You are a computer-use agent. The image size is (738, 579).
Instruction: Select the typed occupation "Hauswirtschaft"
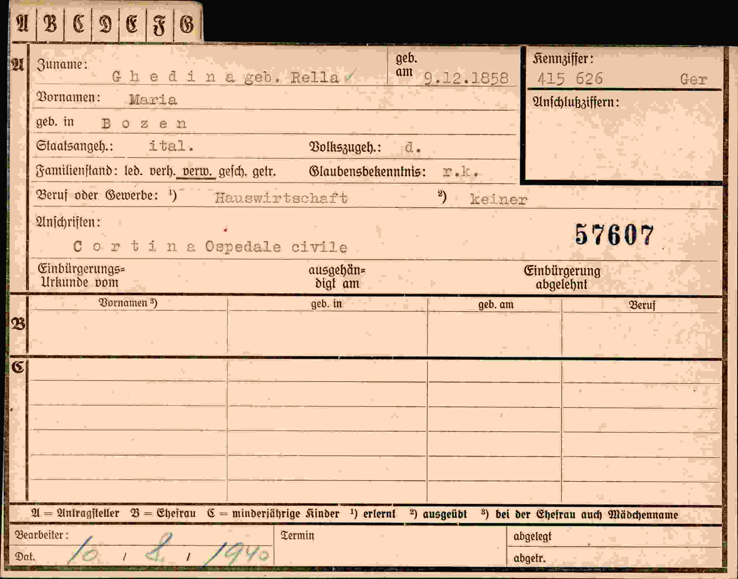pos(281,198)
